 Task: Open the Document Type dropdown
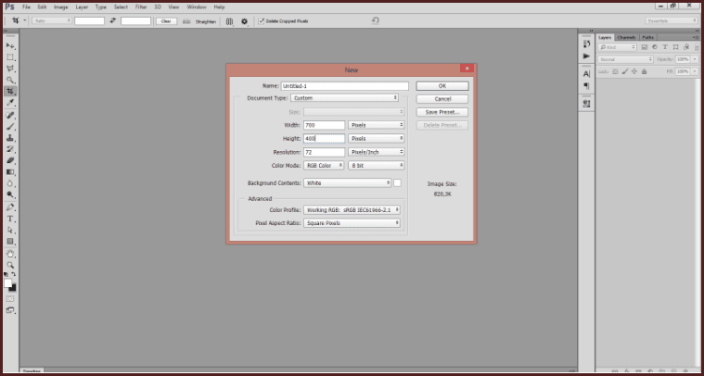pos(343,96)
